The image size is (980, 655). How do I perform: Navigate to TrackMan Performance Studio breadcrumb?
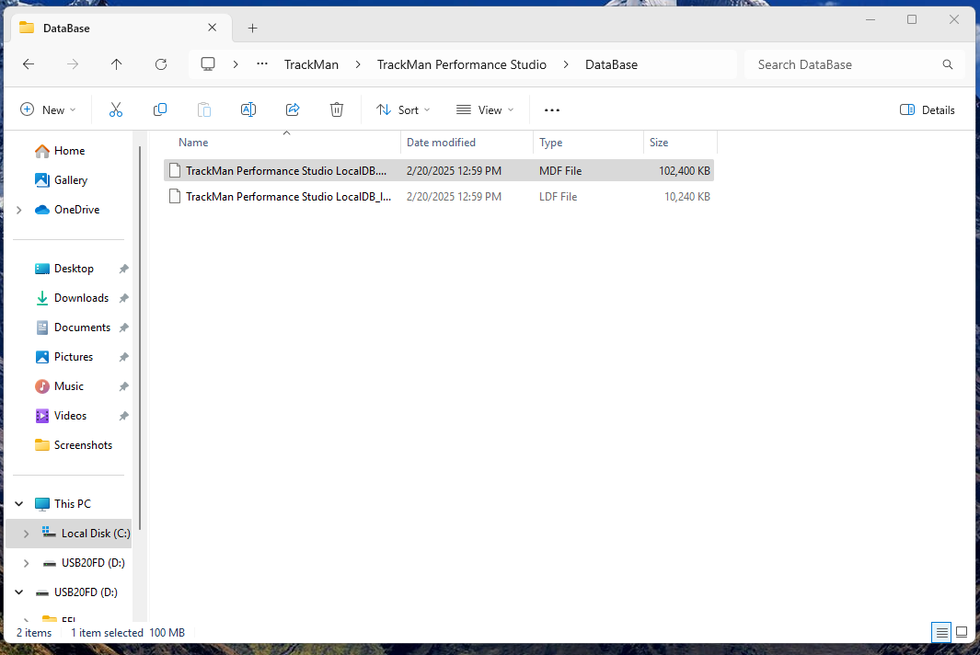click(462, 64)
